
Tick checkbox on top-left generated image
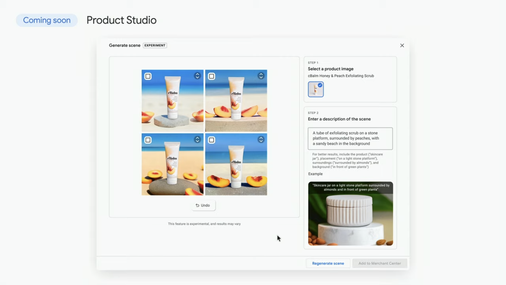(148, 76)
